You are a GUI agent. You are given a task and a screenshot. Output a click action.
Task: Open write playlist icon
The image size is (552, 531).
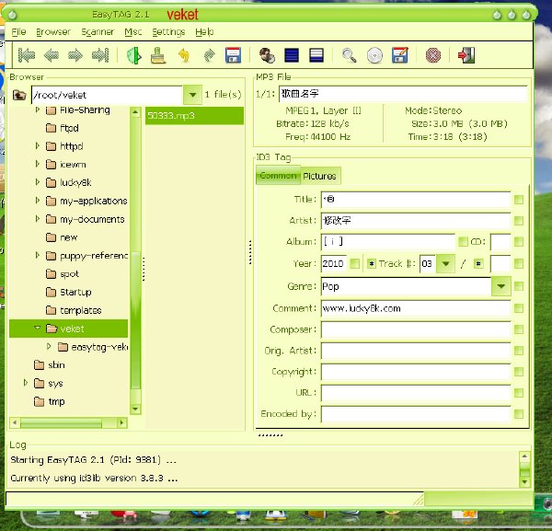click(400, 55)
